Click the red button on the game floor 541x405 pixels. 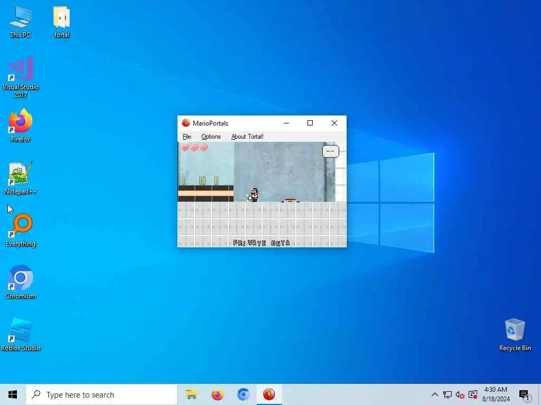coord(290,200)
